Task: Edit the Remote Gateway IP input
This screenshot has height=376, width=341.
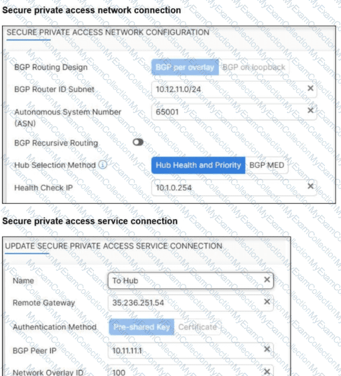Action: click(185, 302)
